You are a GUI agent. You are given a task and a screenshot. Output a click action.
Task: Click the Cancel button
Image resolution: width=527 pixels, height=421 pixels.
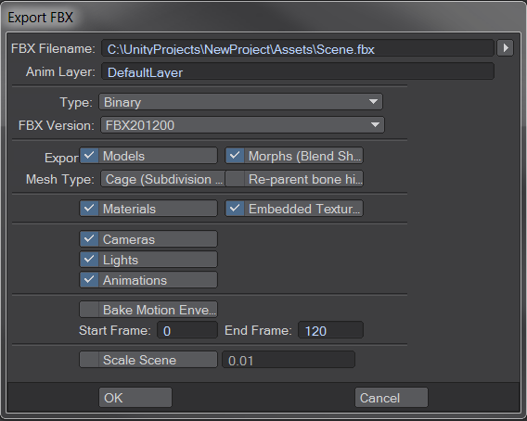tap(392, 398)
